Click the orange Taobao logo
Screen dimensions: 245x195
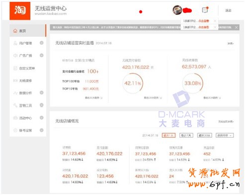pos(20,11)
